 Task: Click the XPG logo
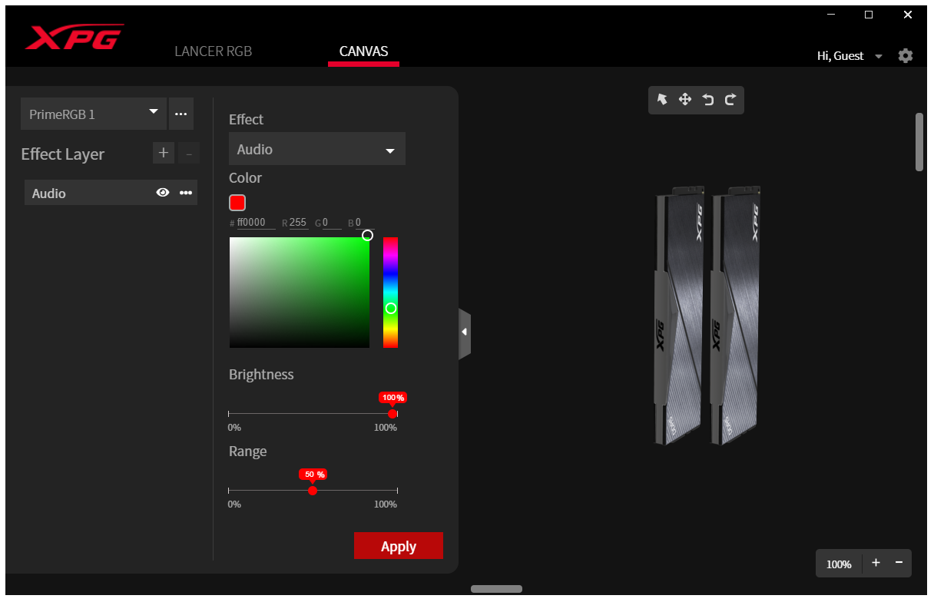74,37
